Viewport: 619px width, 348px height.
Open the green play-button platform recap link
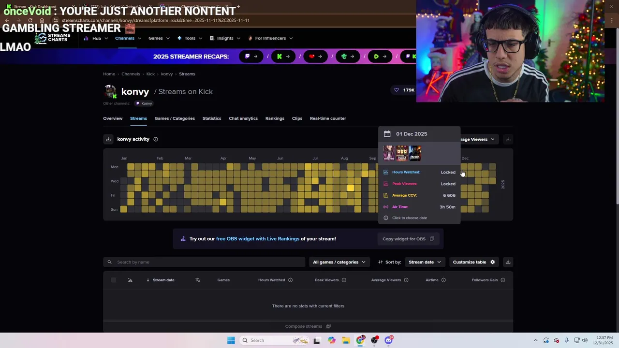coord(380,57)
